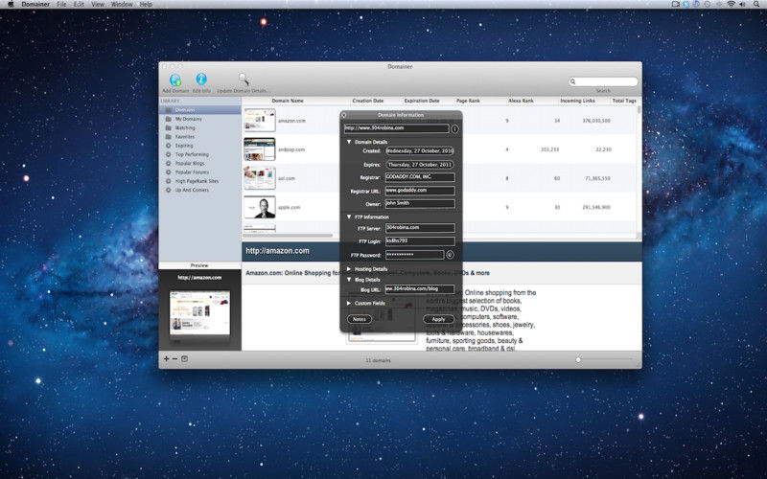Open Spotlight search in menu bar
This screenshot has width=767, height=479.
point(755,4)
